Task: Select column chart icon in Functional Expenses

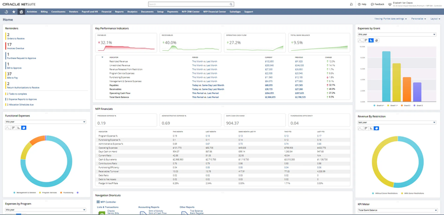Action: 18,128
